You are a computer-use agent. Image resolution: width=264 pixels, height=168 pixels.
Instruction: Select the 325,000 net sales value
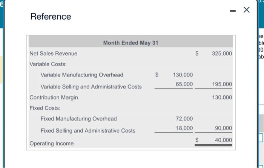pyautogui.click(x=222, y=53)
